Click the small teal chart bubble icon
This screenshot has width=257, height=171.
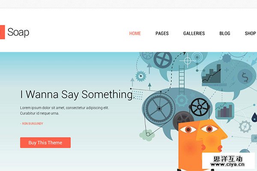[224, 112]
